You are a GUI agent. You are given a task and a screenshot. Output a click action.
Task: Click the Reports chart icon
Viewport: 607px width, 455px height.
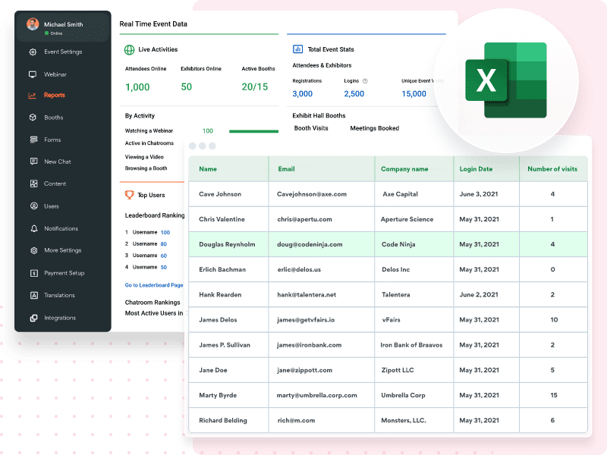tap(32, 96)
